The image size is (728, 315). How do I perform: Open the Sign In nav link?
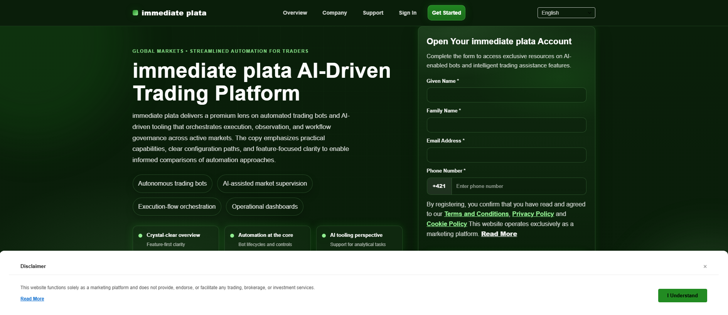click(408, 13)
